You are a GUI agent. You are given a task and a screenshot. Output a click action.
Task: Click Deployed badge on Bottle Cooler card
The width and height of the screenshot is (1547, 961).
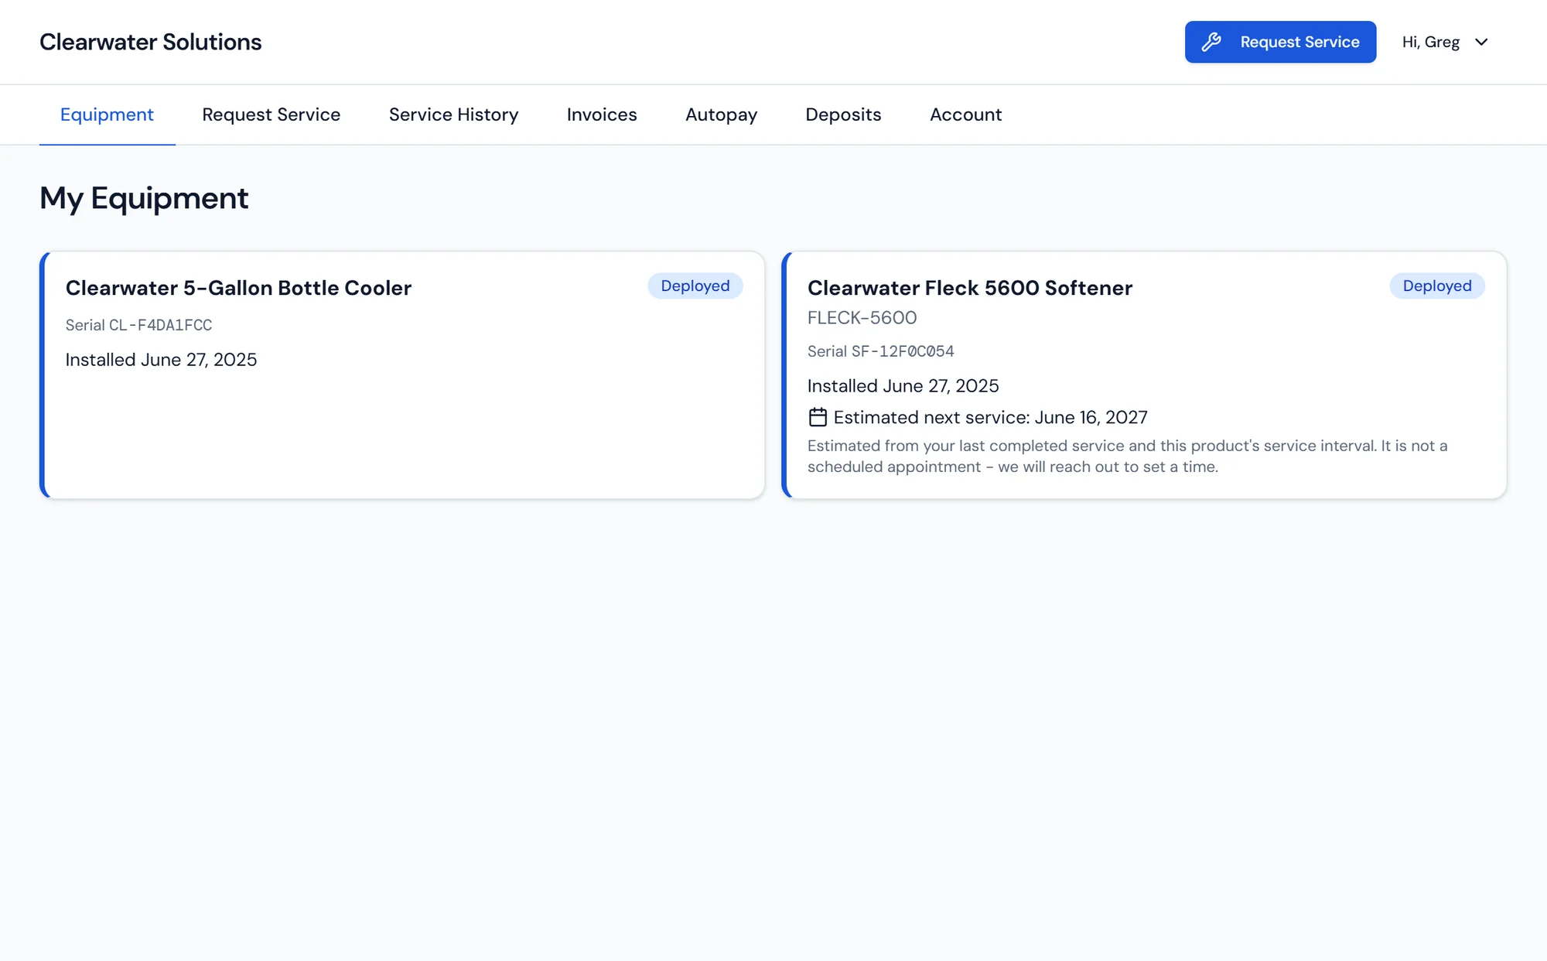point(695,286)
